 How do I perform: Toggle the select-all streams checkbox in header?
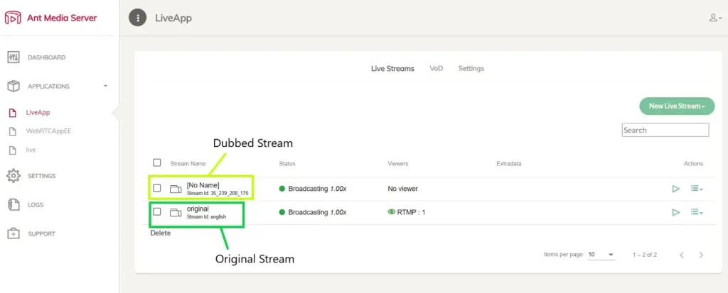(x=157, y=162)
